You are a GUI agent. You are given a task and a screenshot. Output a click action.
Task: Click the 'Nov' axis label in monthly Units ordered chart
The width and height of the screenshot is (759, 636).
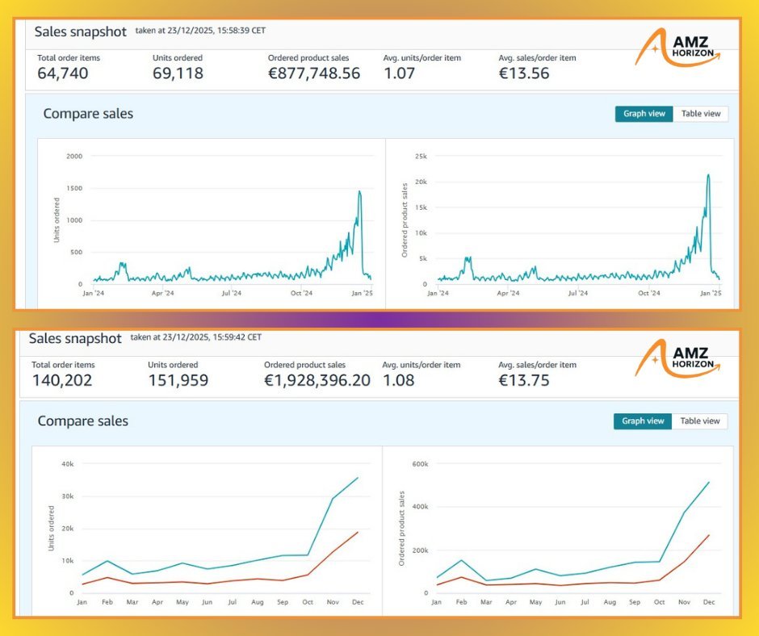point(333,602)
